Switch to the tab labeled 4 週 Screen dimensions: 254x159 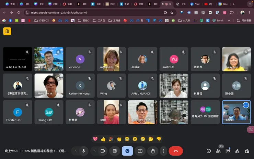[x=125, y=4]
